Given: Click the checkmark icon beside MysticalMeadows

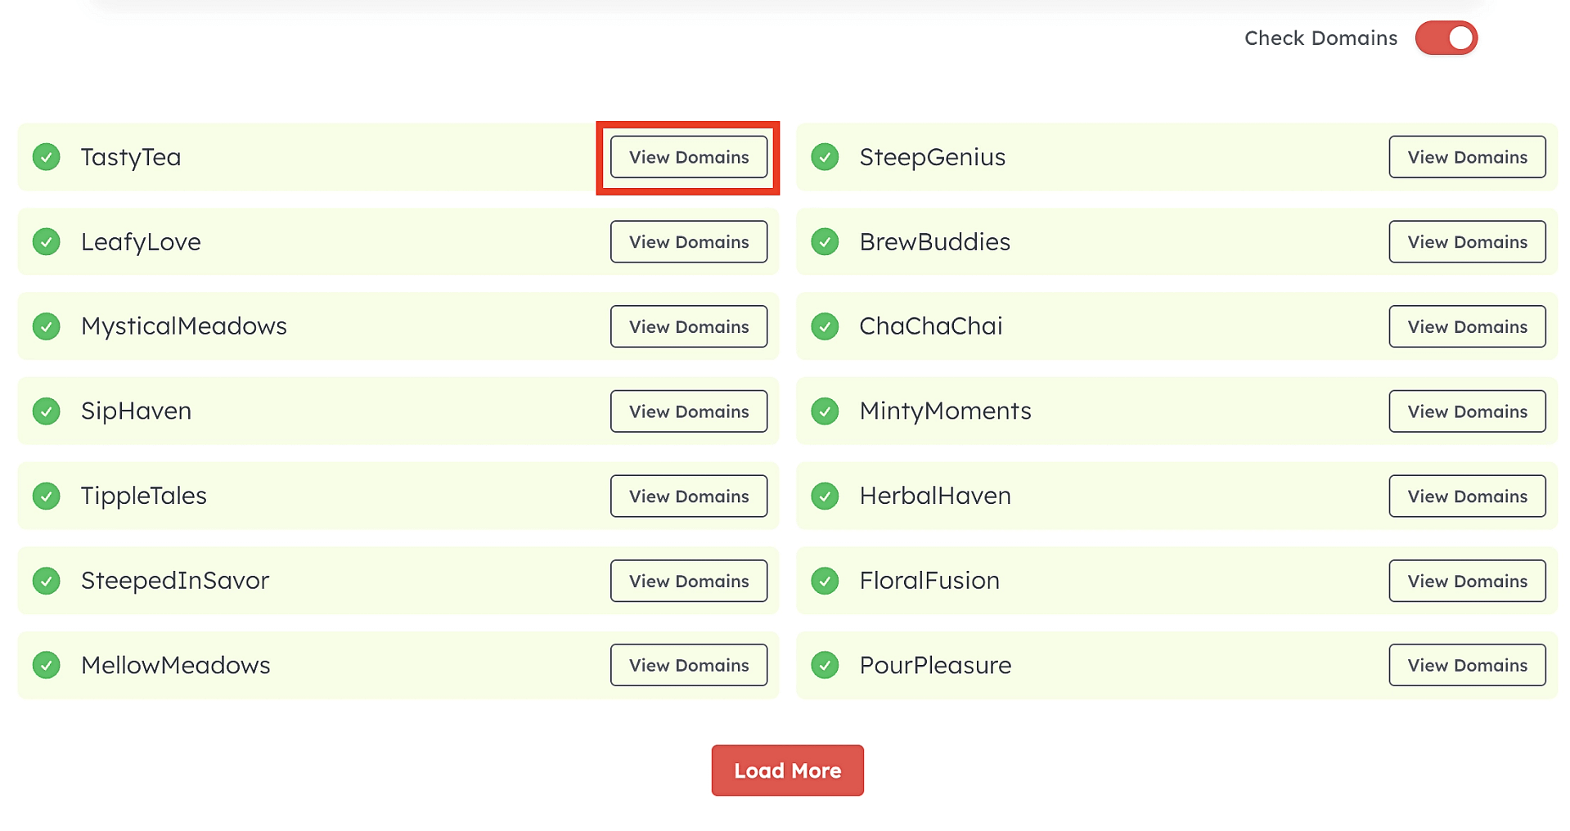Looking at the screenshot, I should 47,326.
